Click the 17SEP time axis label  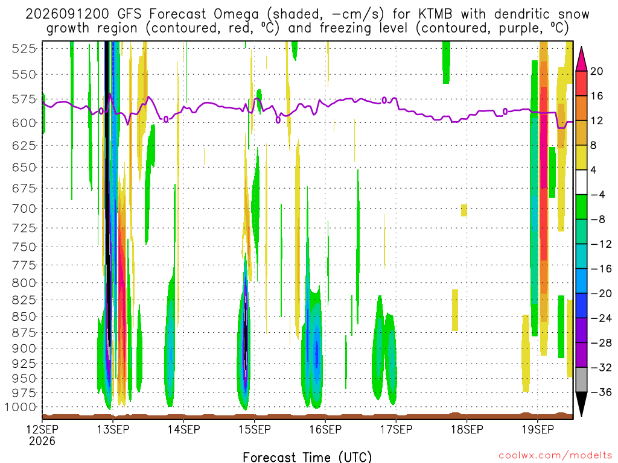pos(396,429)
